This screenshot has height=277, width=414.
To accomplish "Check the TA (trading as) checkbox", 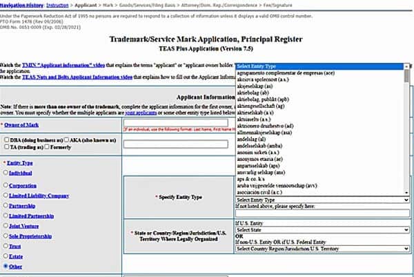I will pyautogui.click(x=7, y=146).
